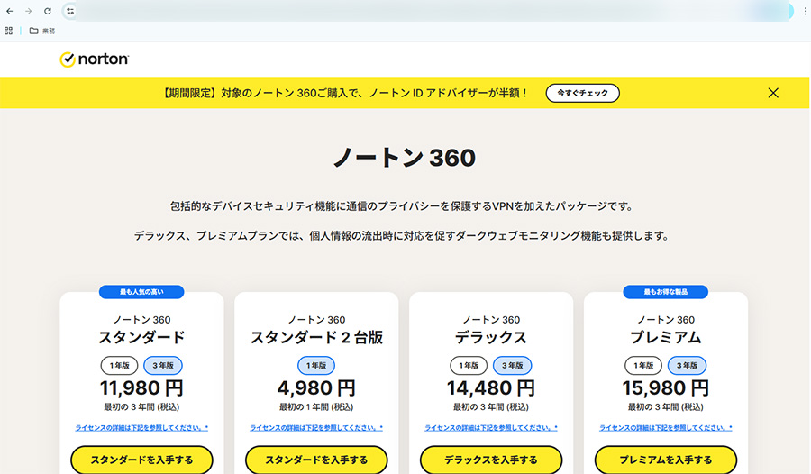
Task: Click the 今すぐチェック button in banner
Action: click(582, 93)
